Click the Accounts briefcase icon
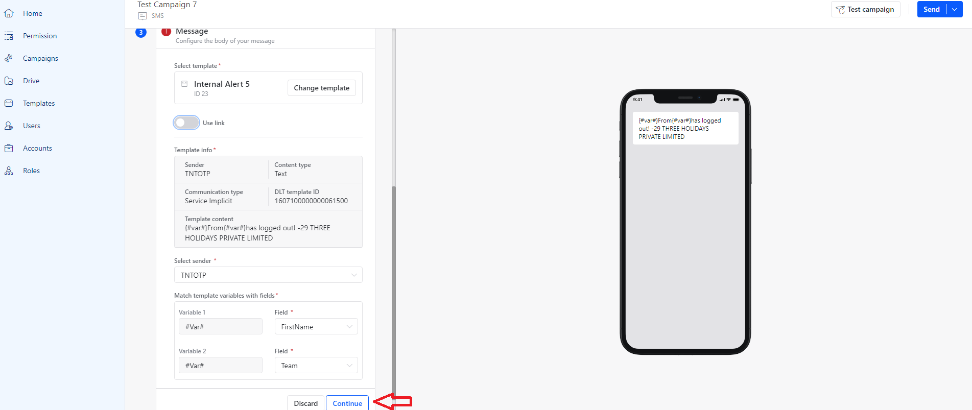The width and height of the screenshot is (972, 410). (9, 148)
